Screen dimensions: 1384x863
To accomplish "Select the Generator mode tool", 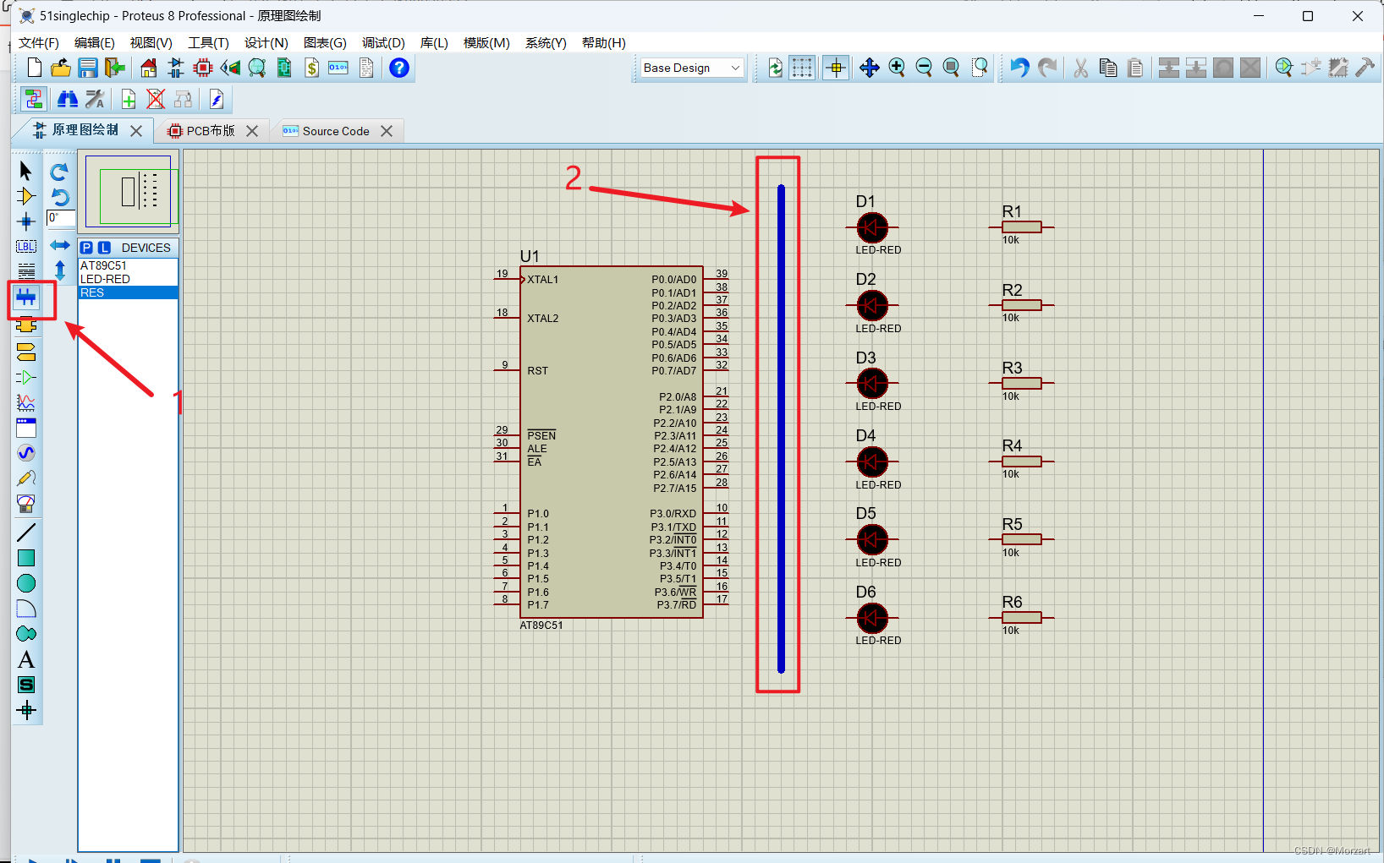I will (25, 453).
